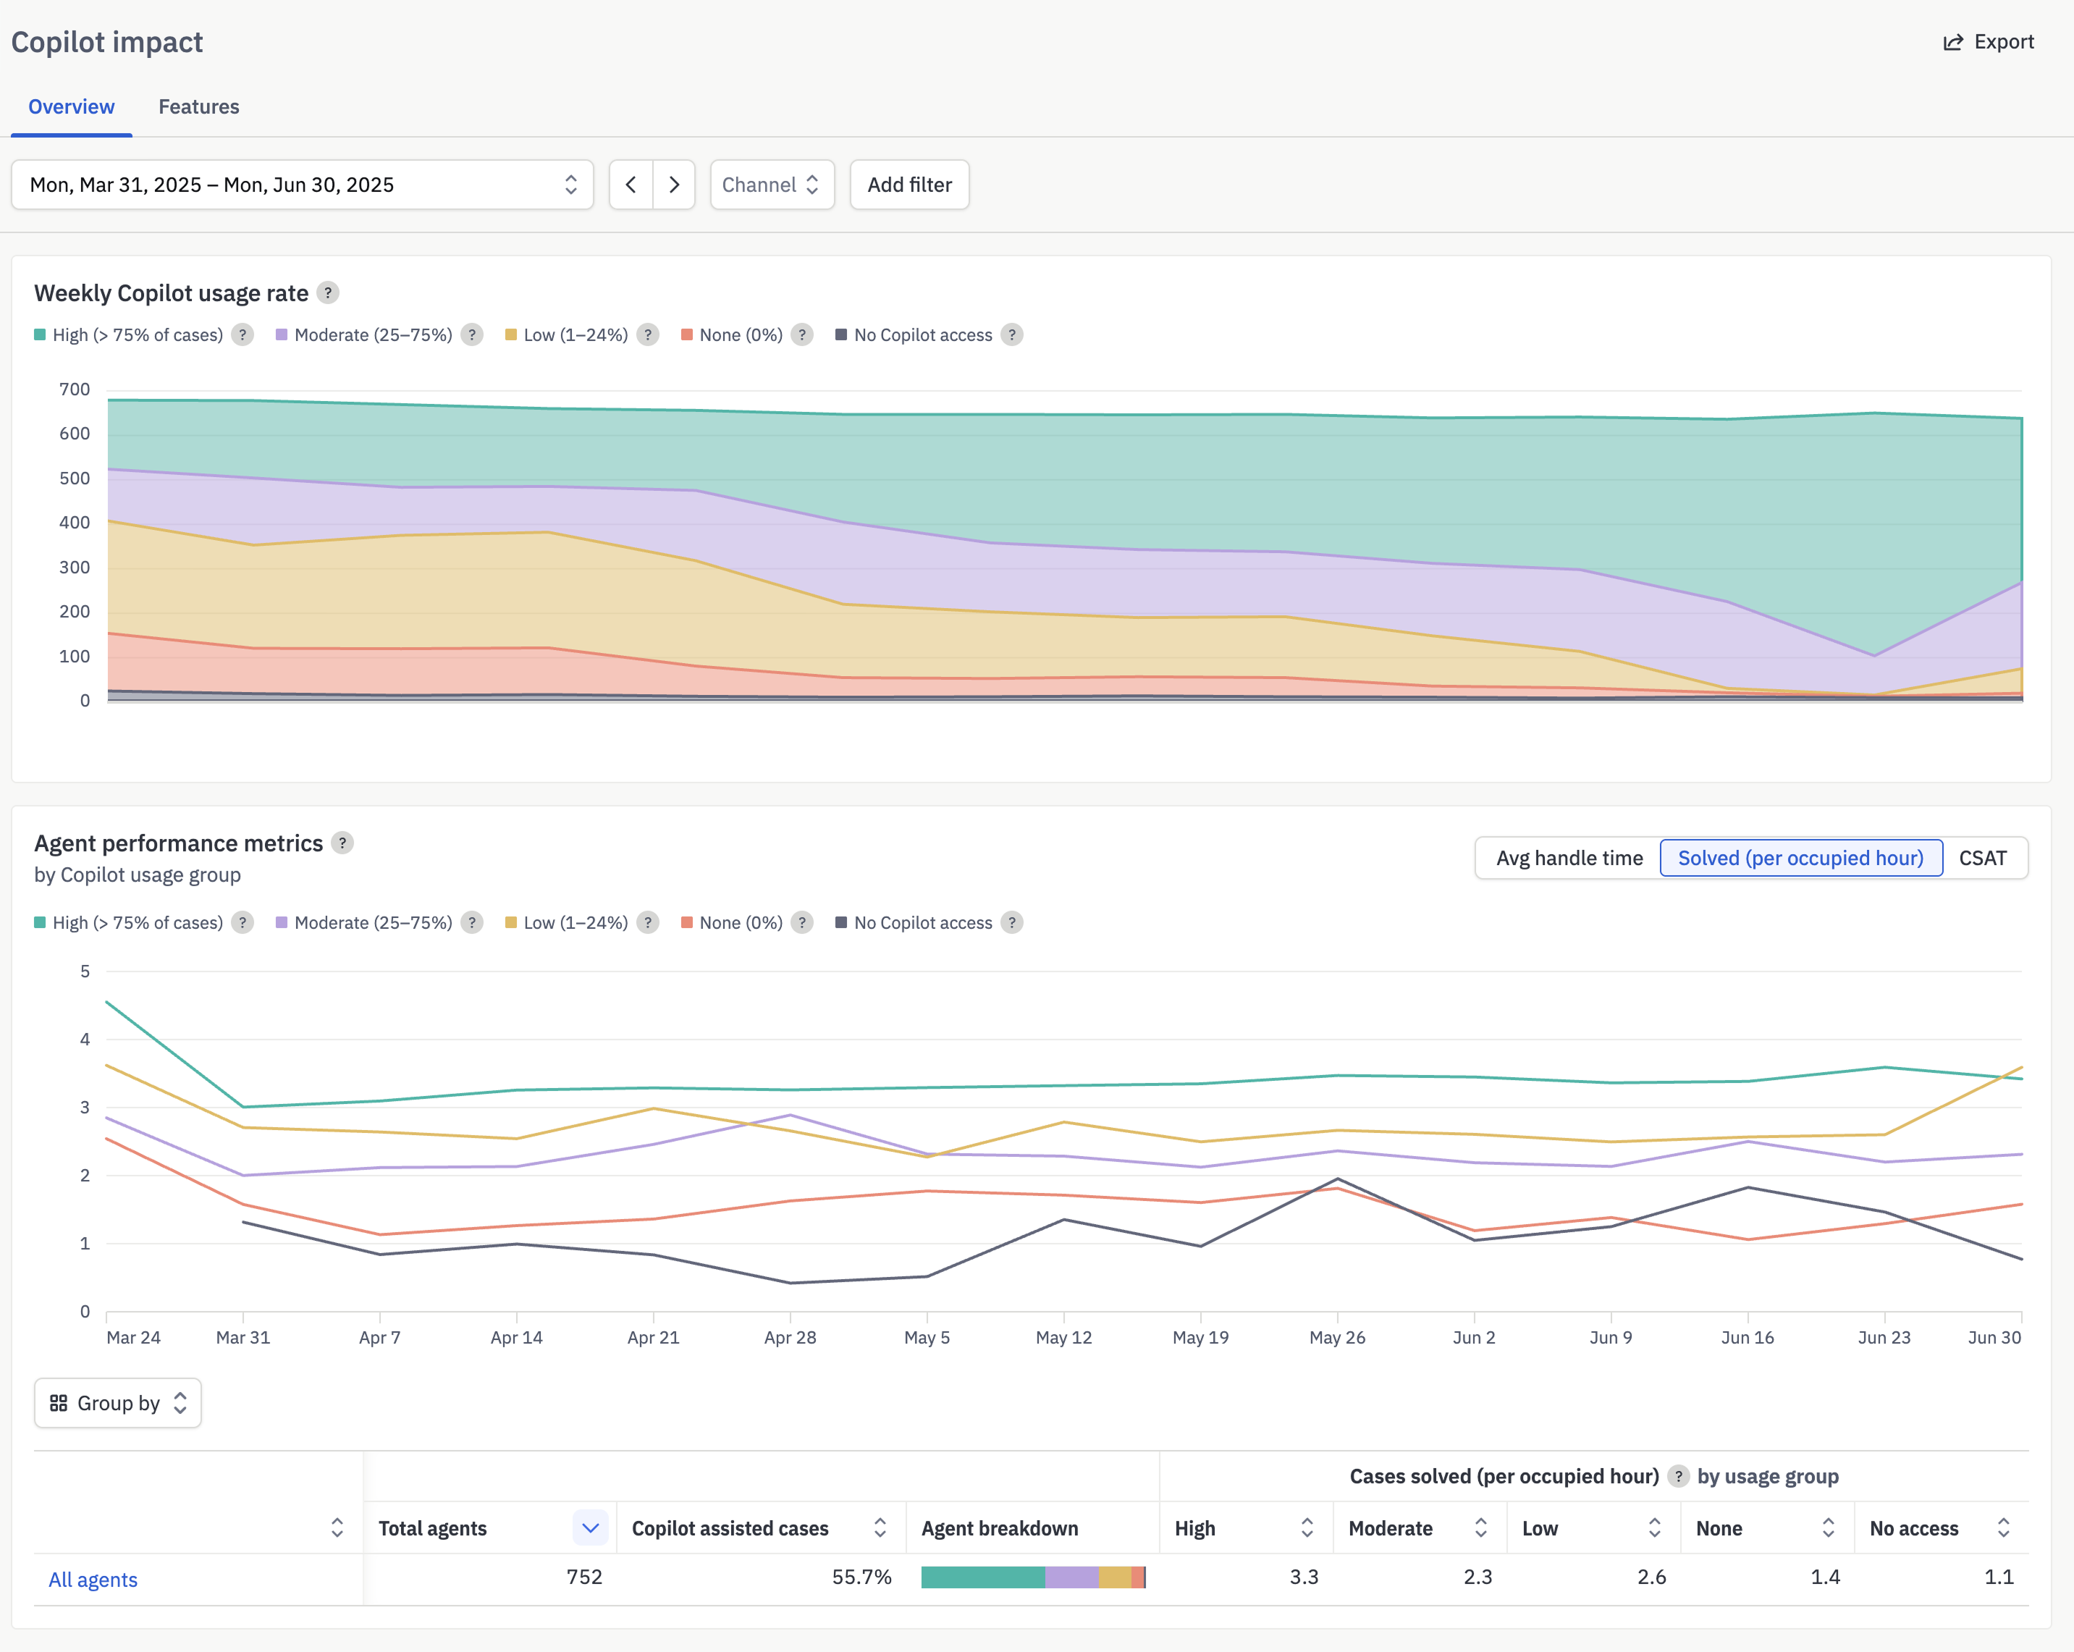2074x1652 pixels.
Task: Open the date range picker
Action: click(x=302, y=185)
